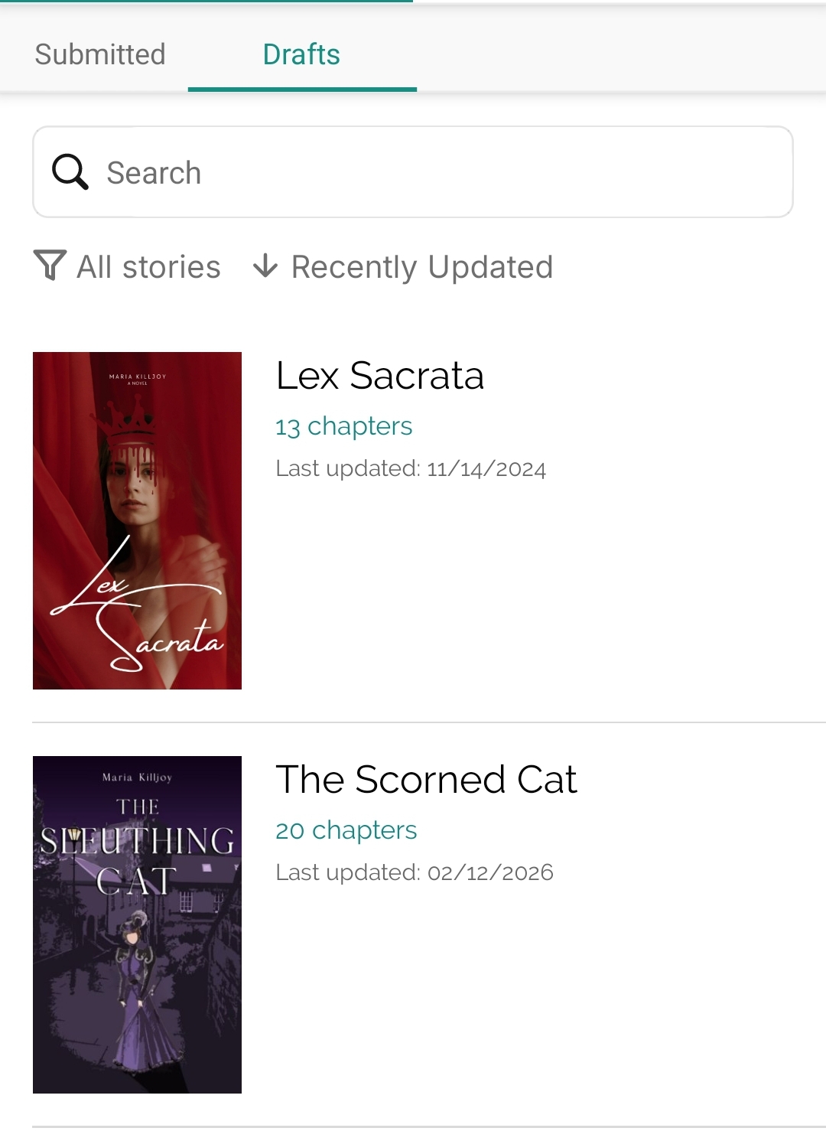
Task: Click the Last updated 02/12/2026 text
Action: (x=414, y=872)
